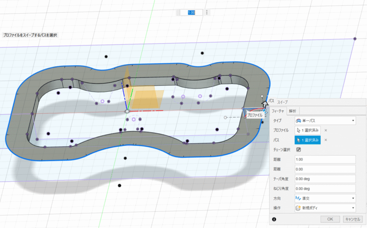Viewport: 367px width, 228px height.
Task: Select the フィーチャ tab
Action: pos(278,111)
